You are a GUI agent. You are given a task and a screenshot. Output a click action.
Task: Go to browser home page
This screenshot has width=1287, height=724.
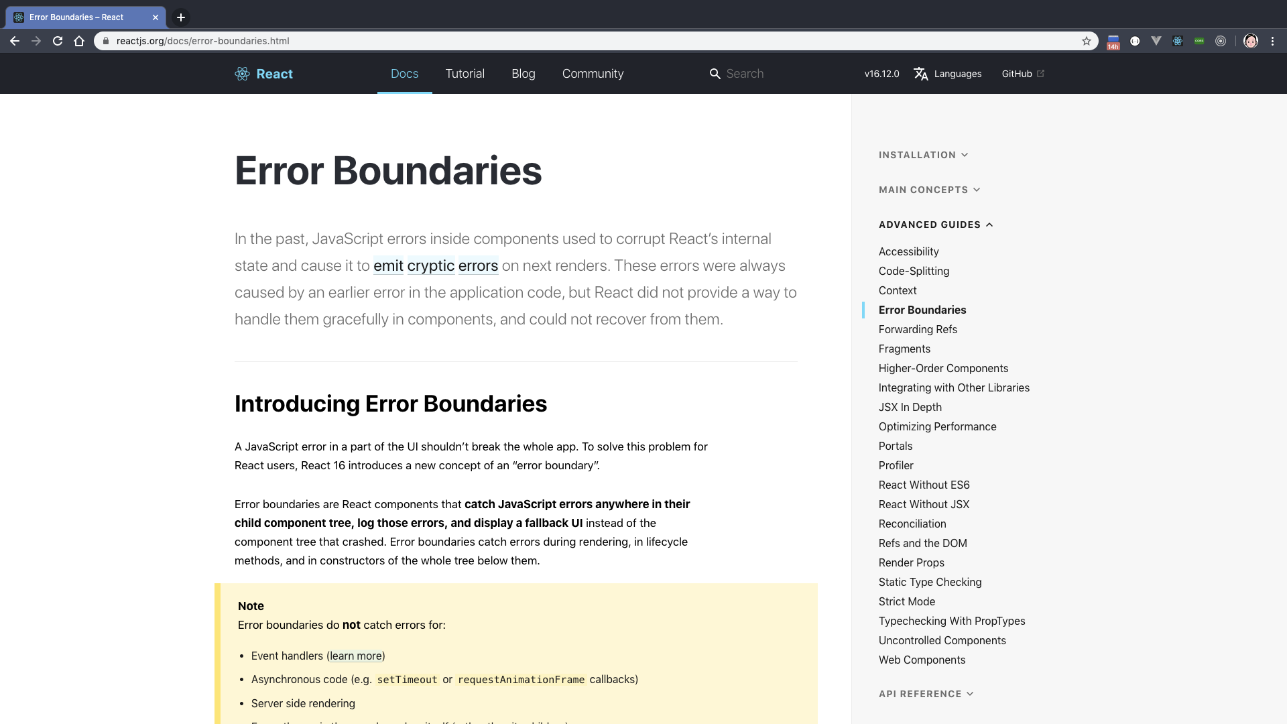pyautogui.click(x=79, y=41)
